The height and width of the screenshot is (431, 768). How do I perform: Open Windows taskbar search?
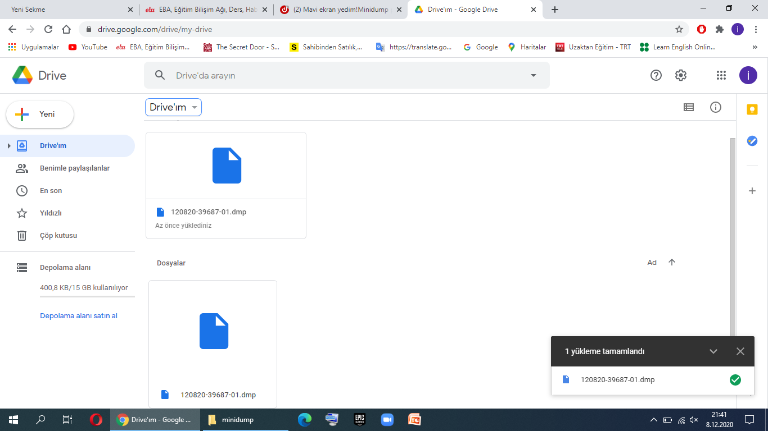pyautogui.click(x=40, y=420)
